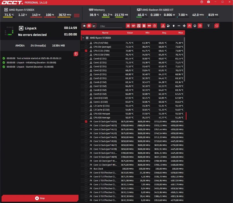Image resolution: width=233 pixels, height=203 pixels.
Task: Select the Core11 (CCD2) temperature row
Action: click(x=133, y=102)
